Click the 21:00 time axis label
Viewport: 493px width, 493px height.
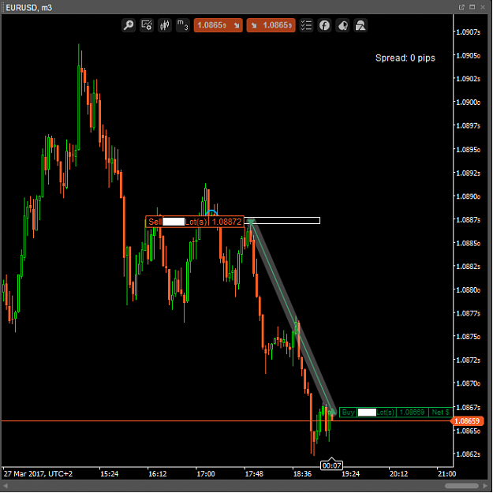point(446,474)
